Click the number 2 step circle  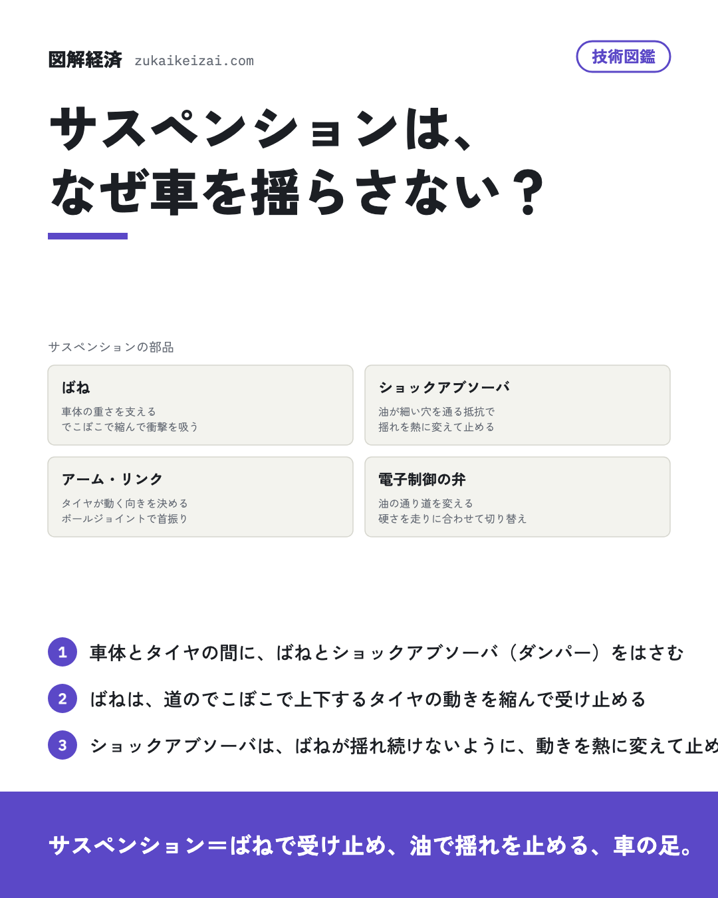62,698
